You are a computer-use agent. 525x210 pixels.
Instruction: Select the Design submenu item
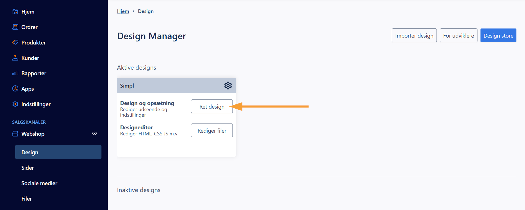point(58,152)
